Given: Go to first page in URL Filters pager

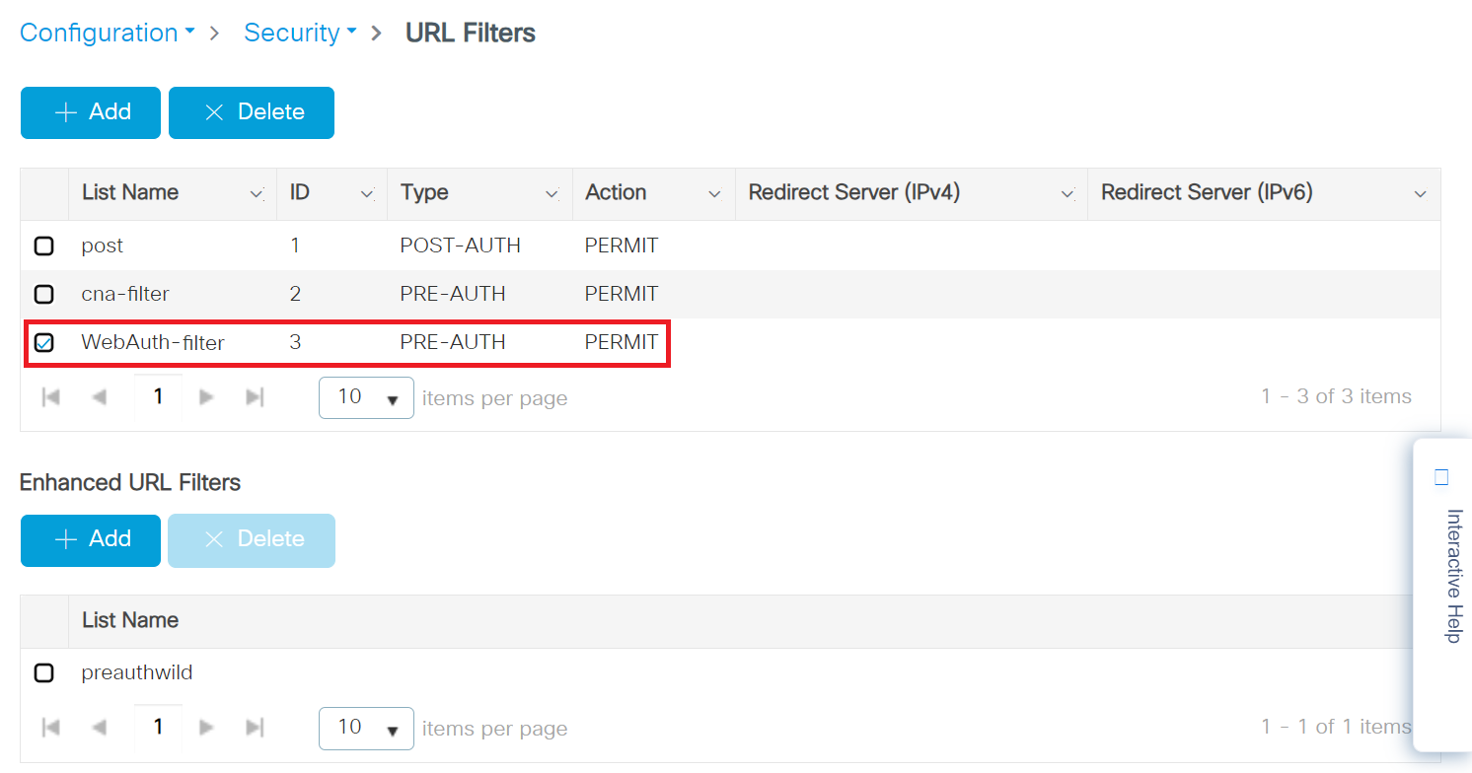Looking at the screenshot, I should point(51,397).
